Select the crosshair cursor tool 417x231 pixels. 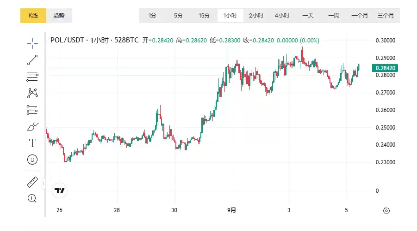pyautogui.click(x=32, y=43)
